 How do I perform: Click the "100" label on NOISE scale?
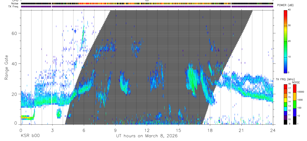point(299,108)
